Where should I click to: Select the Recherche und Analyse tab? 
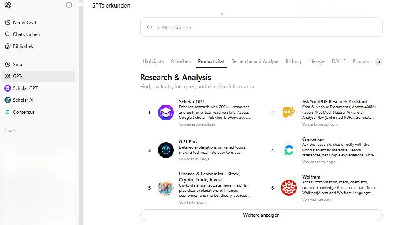pyautogui.click(x=255, y=61)
